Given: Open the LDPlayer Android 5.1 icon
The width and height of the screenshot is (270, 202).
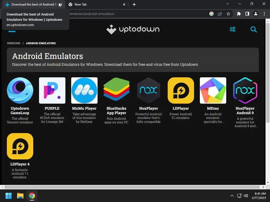Looking at the screenshot, I should point(181,90).
